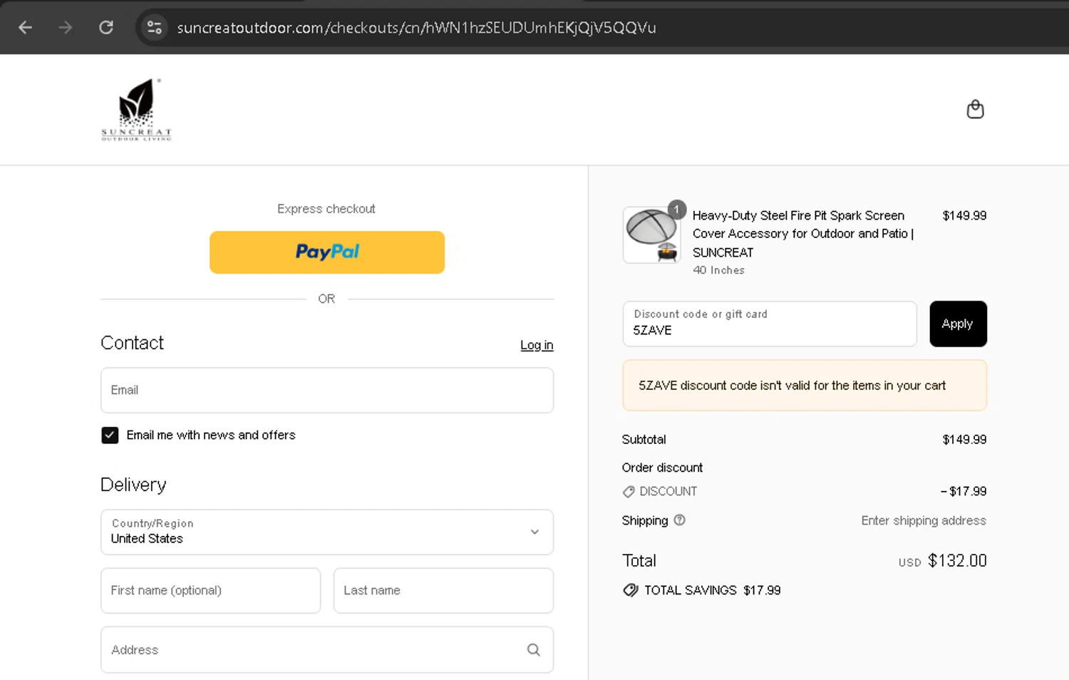Click the Last name field

[443, 590]
